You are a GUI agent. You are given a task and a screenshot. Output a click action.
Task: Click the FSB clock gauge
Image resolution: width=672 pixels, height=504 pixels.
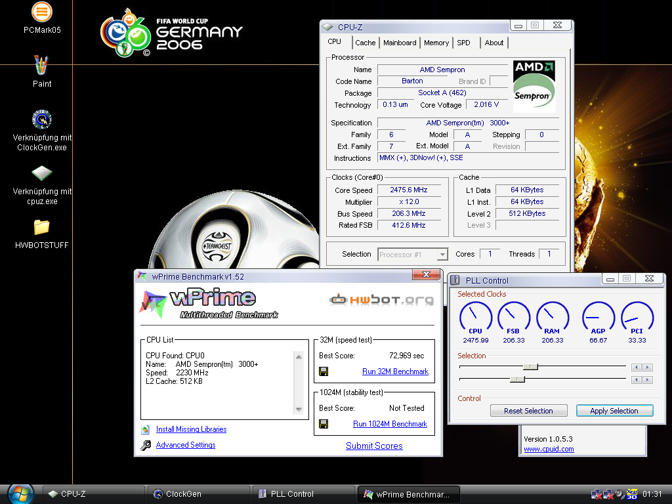click(x=514, y=318)
